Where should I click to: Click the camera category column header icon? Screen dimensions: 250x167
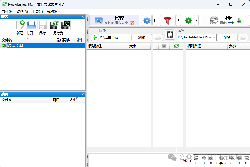164,46
